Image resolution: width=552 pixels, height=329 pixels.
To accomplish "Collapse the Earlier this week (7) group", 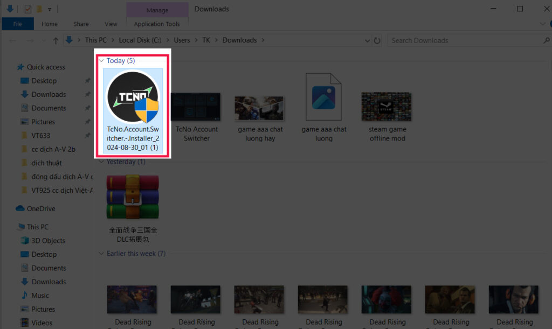I will tap(101, 254).
